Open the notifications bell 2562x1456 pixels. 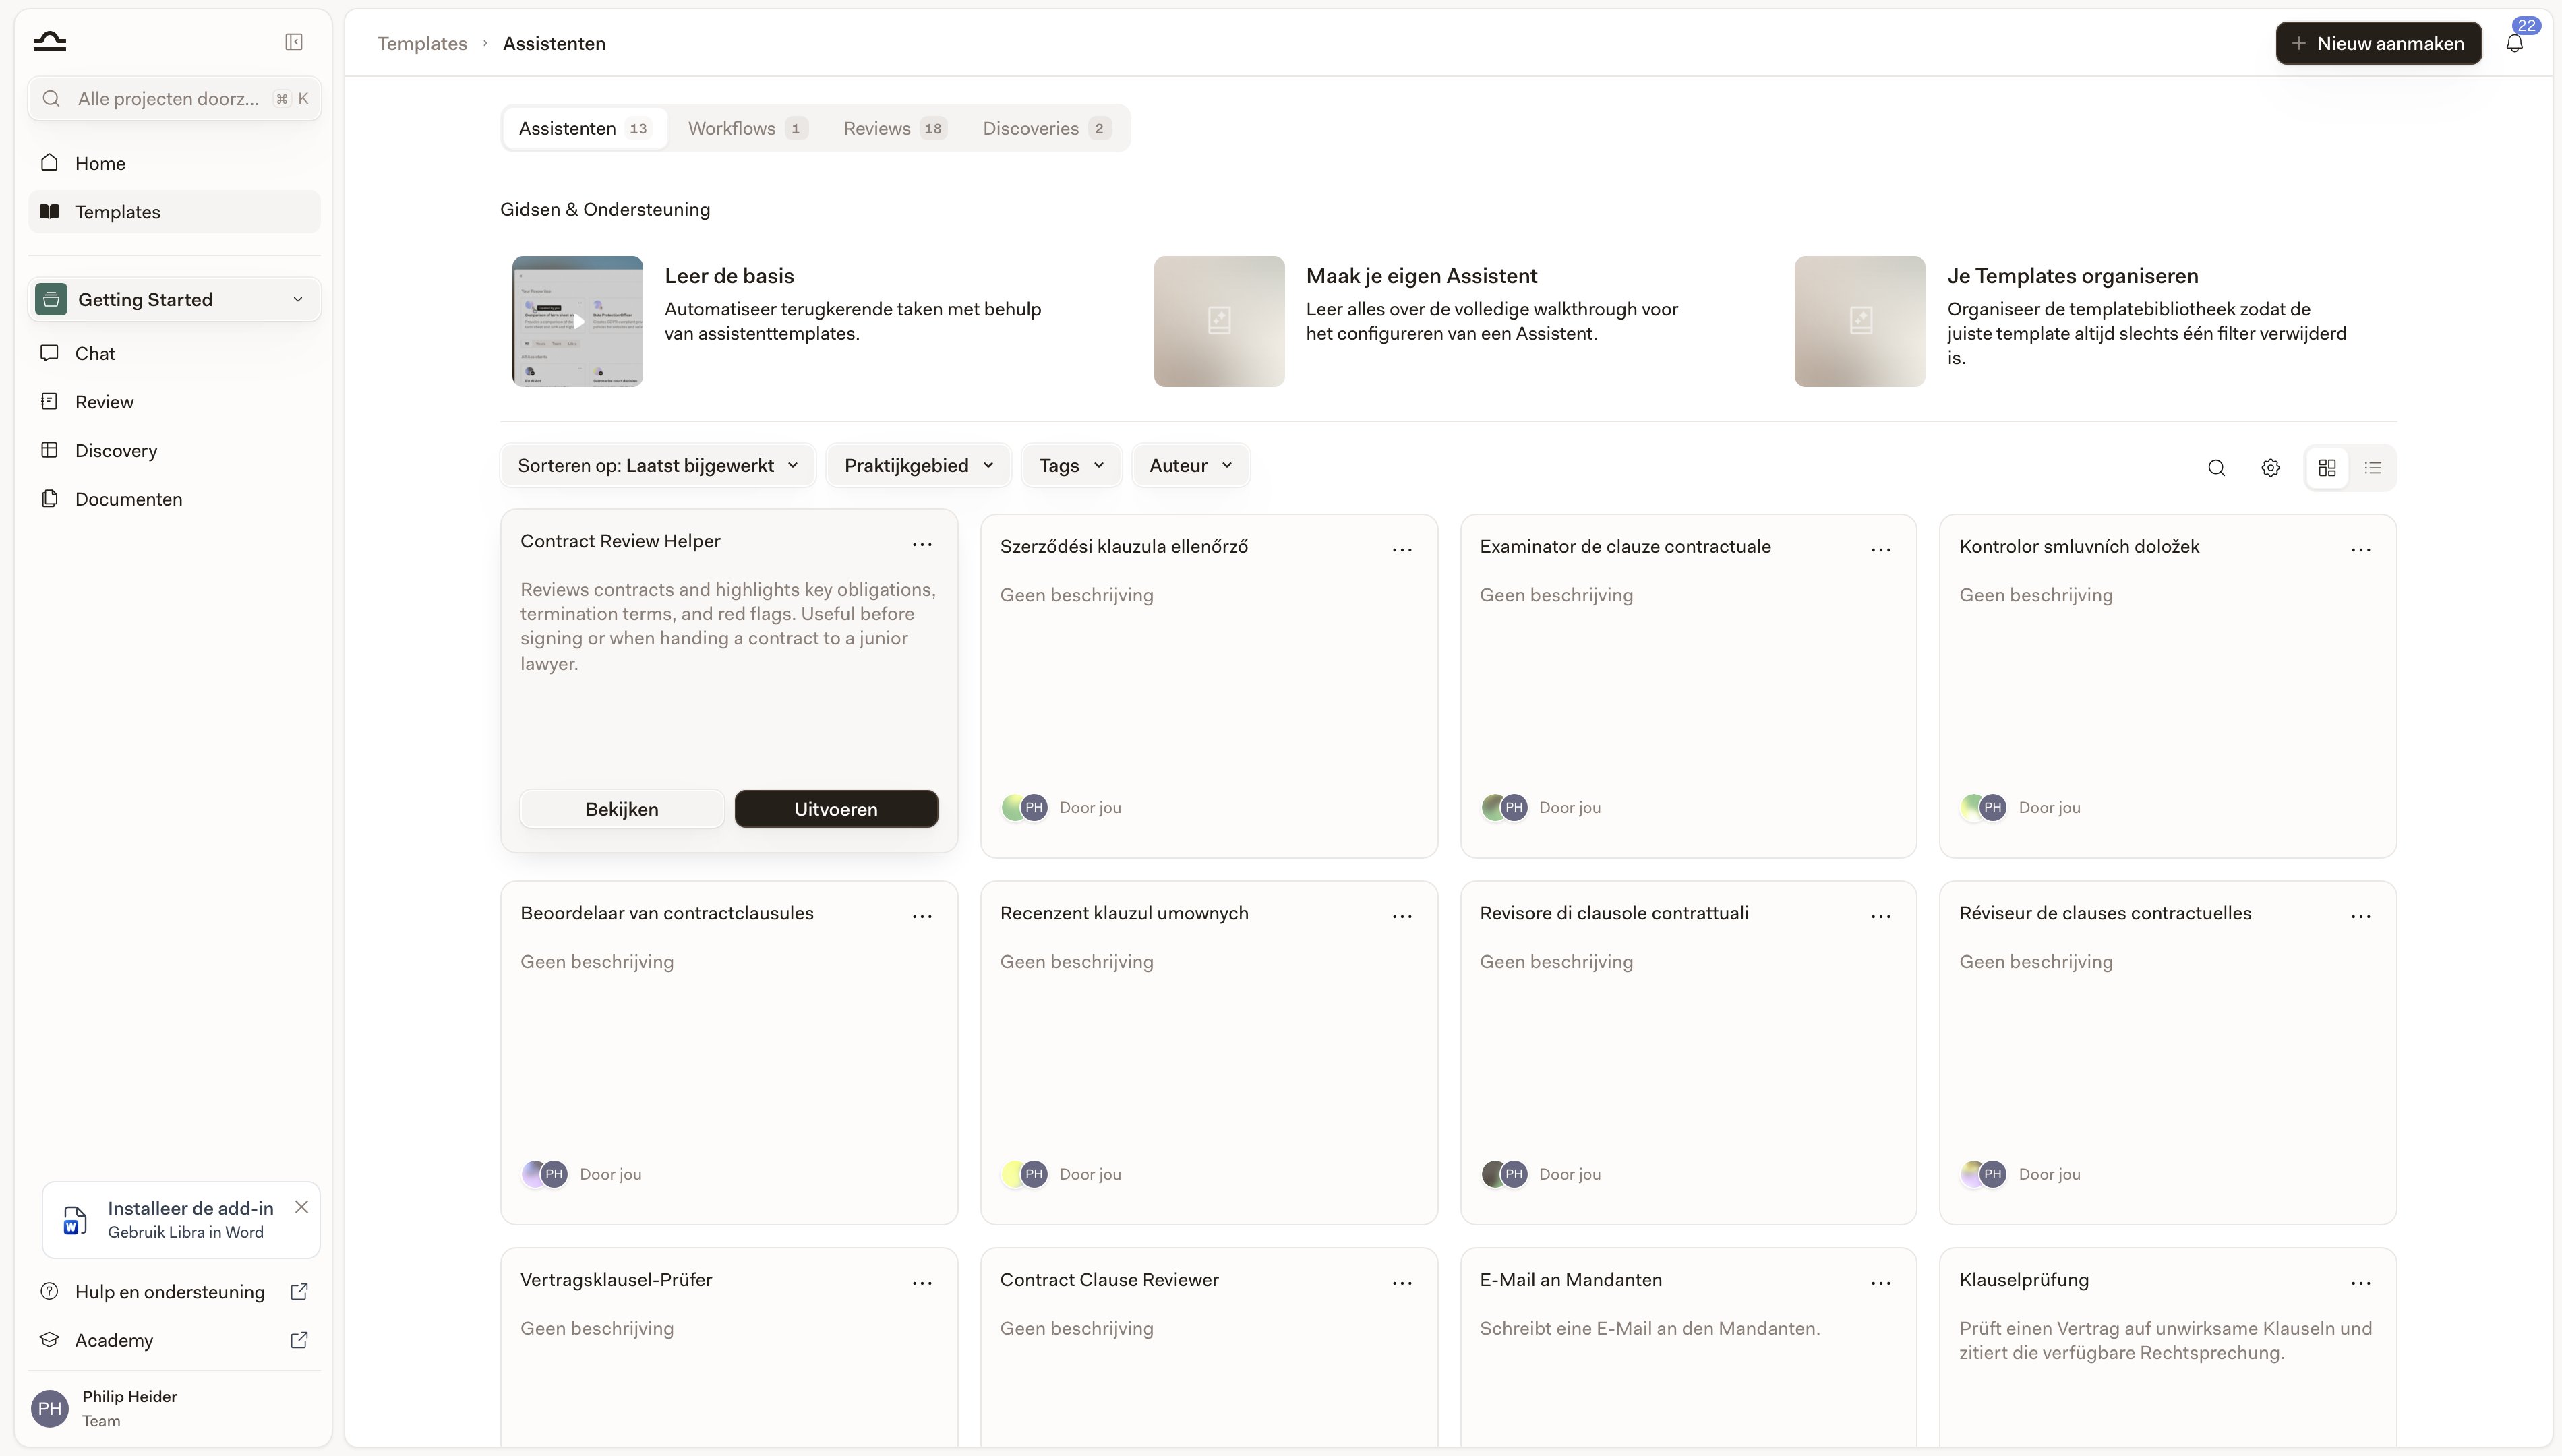point(2515,43)
